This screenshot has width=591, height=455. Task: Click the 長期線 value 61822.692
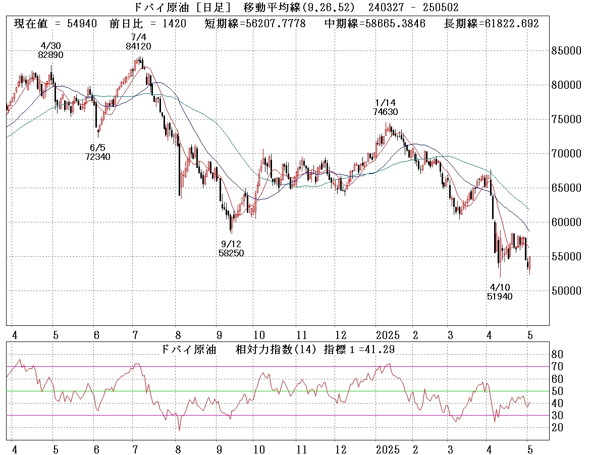click(491, 24)
